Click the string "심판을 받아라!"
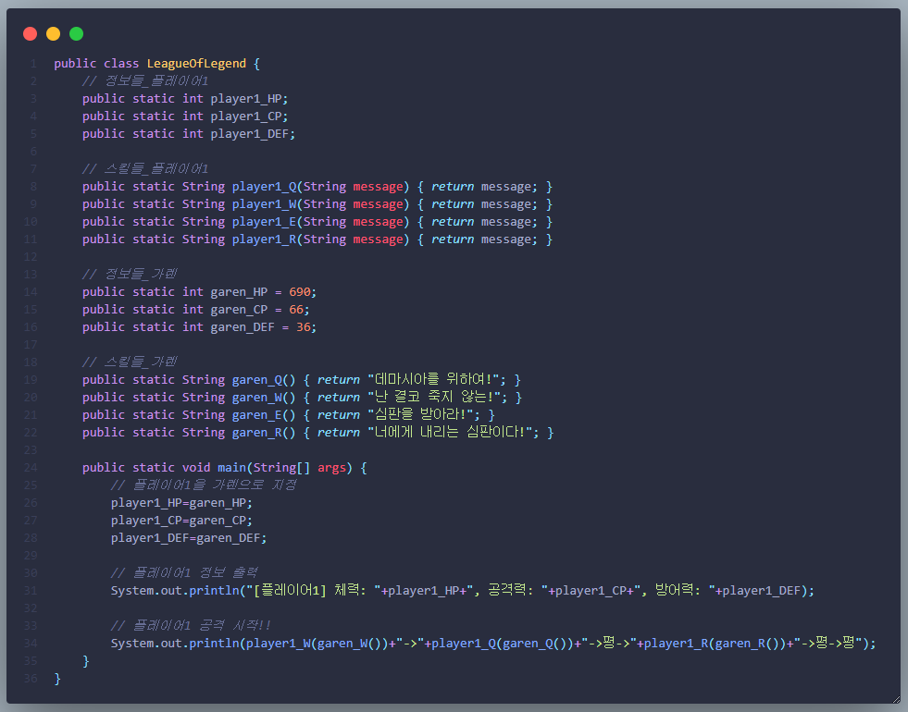908x712 pixels. (420, 414)
